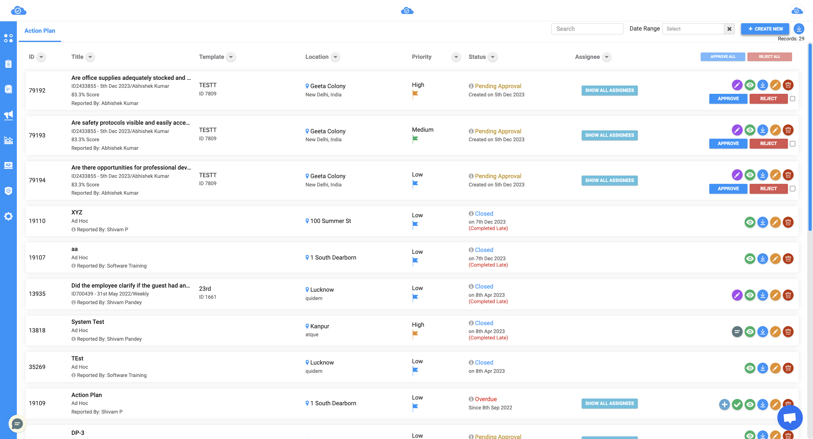The width and height of the screenshot is (813, 439).
Task: Open the blue support chat widget bottom right
Action: pos(790,417)
